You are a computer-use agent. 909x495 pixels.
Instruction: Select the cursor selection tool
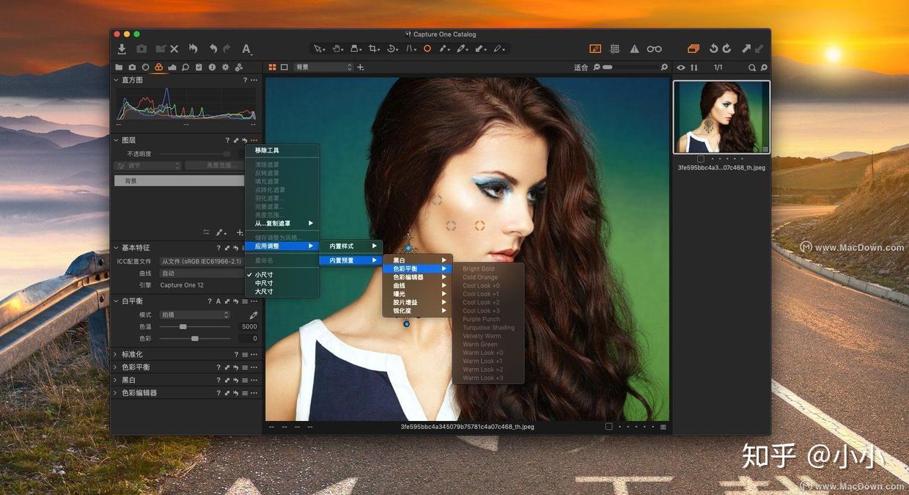coord(318,48)
